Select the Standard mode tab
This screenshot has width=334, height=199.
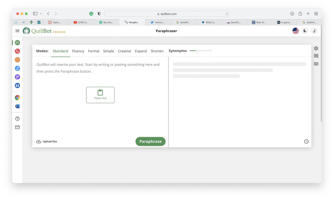tap(60, 51)
